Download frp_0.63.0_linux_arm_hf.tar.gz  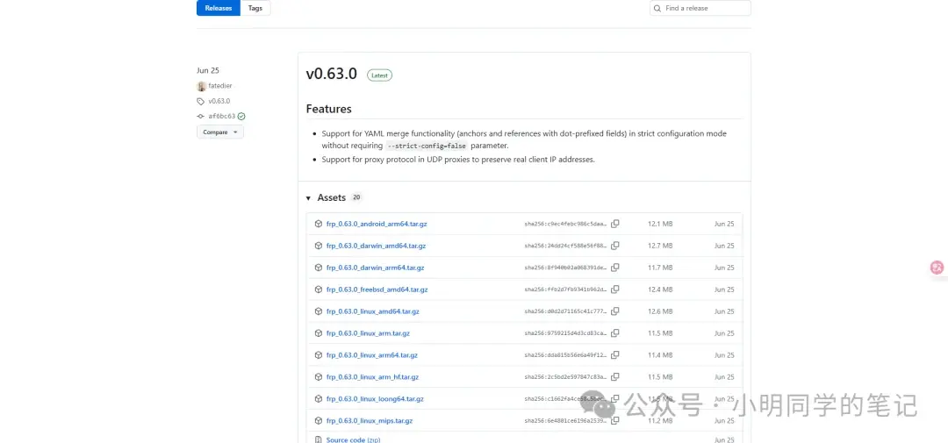pyautogui.click(x=372, y=377)
